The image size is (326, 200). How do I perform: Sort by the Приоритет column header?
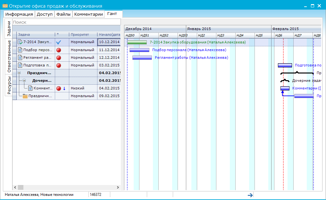[83, 35]
